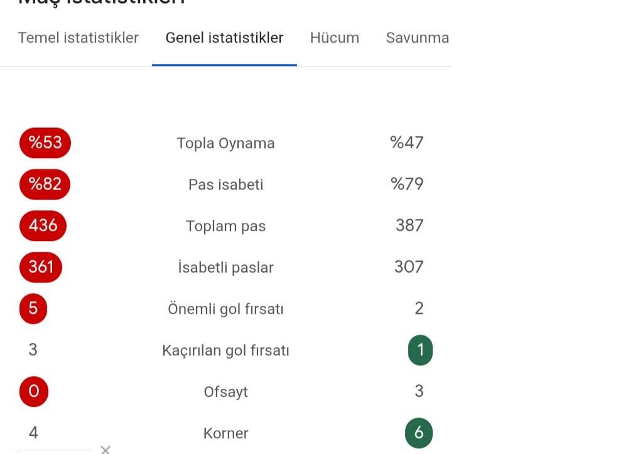Go to the Savunma tab
Viewport: 628px width, 454px height.
[x=417, y=38]
